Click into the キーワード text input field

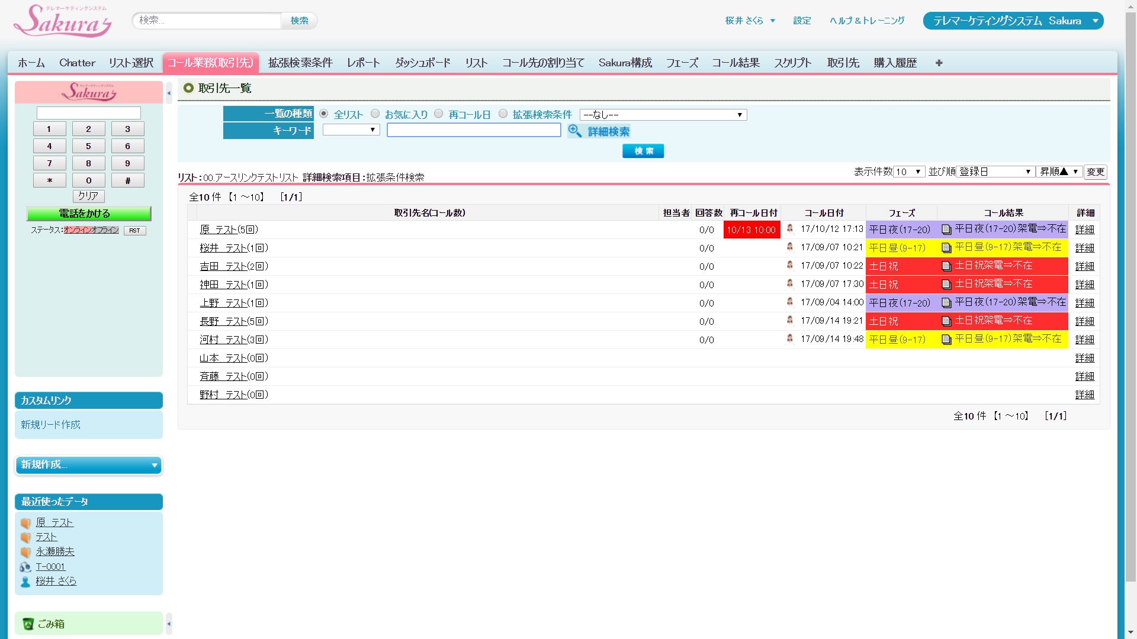(474, 130)
